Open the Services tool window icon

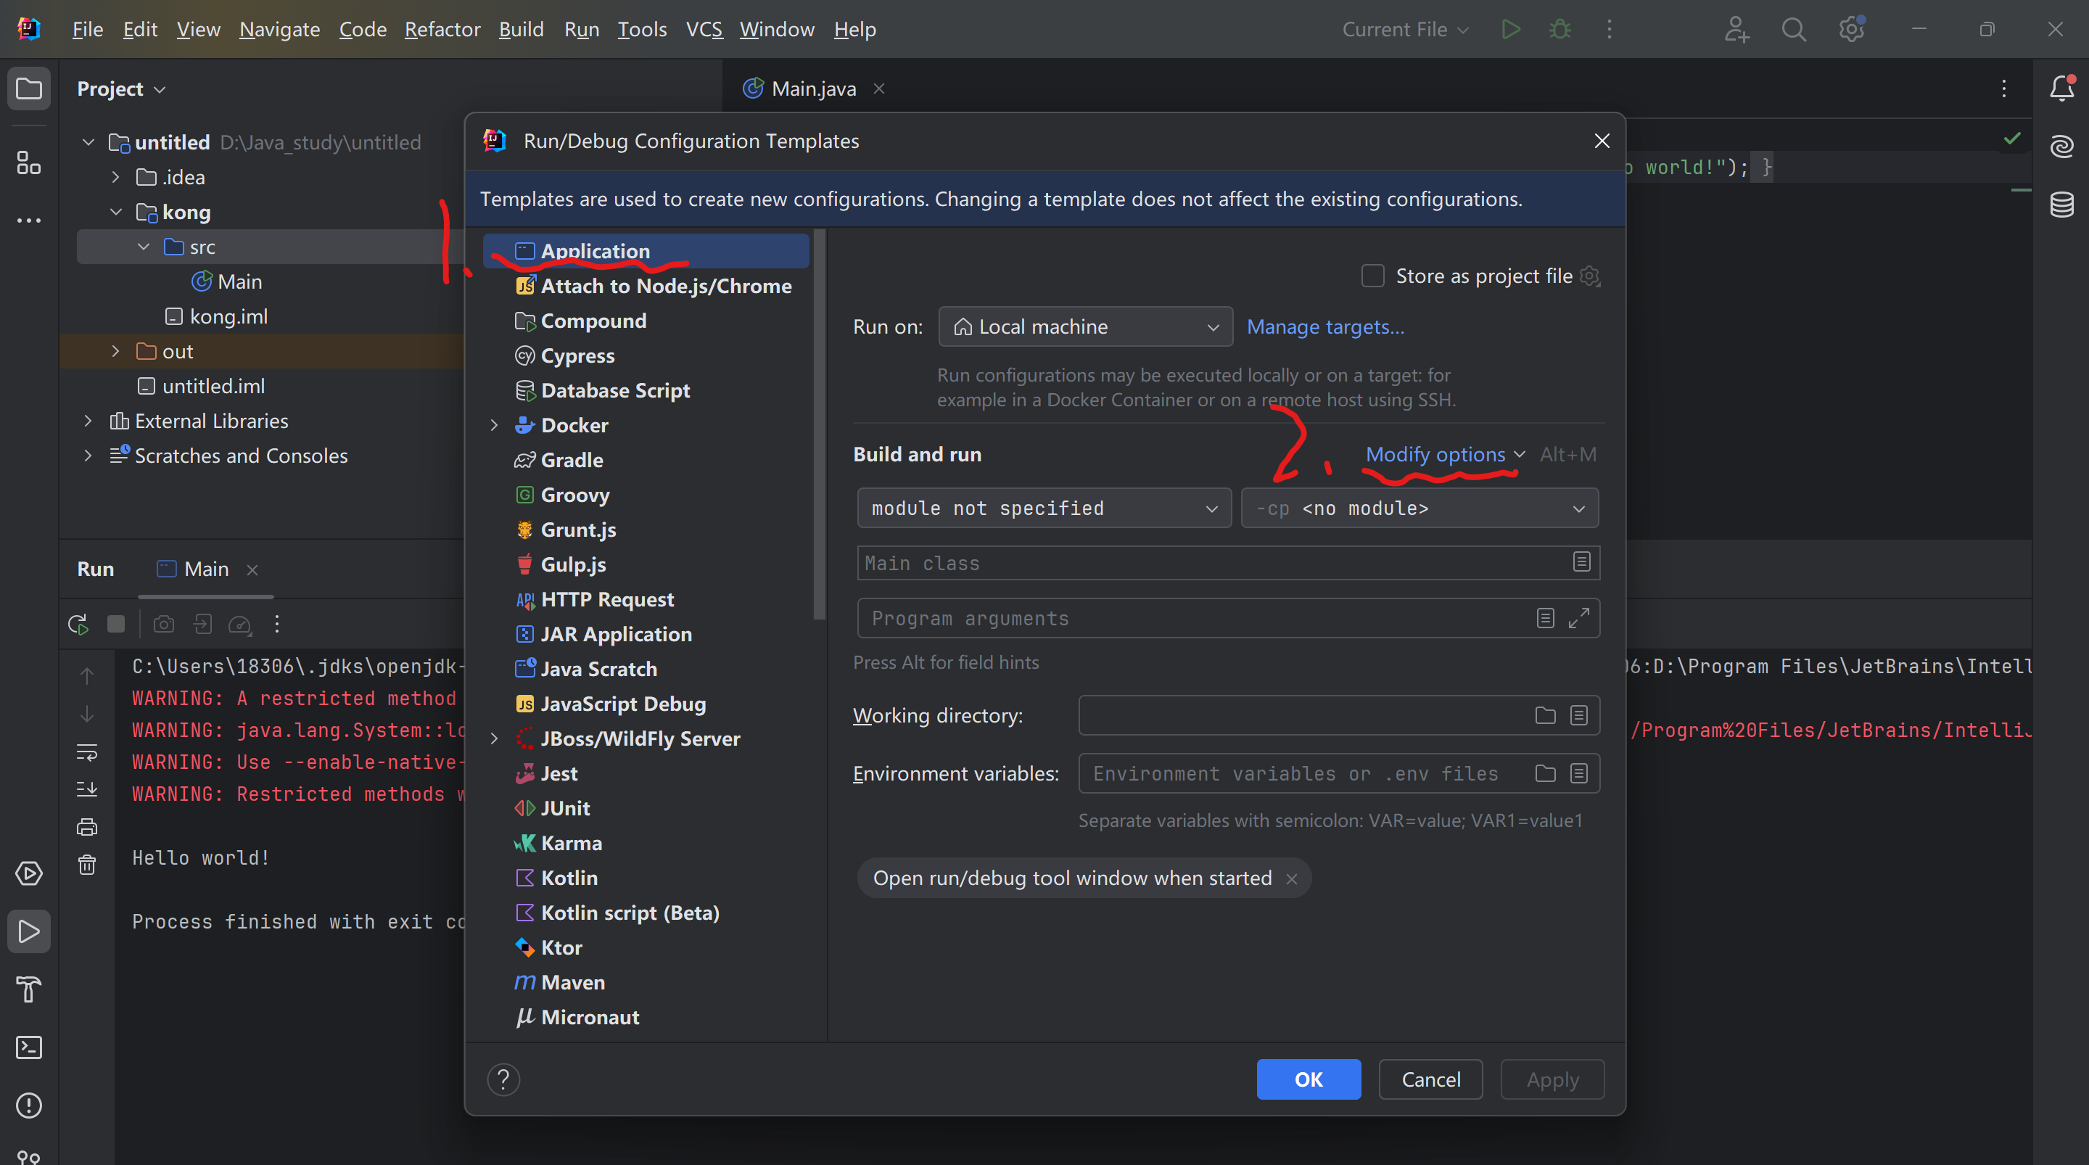tap(29, 873)
